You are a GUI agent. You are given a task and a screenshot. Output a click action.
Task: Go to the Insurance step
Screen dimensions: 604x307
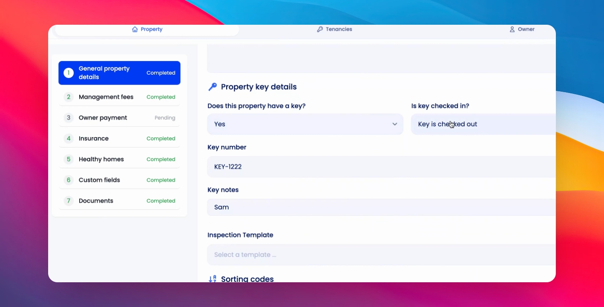tap(119, 139)
